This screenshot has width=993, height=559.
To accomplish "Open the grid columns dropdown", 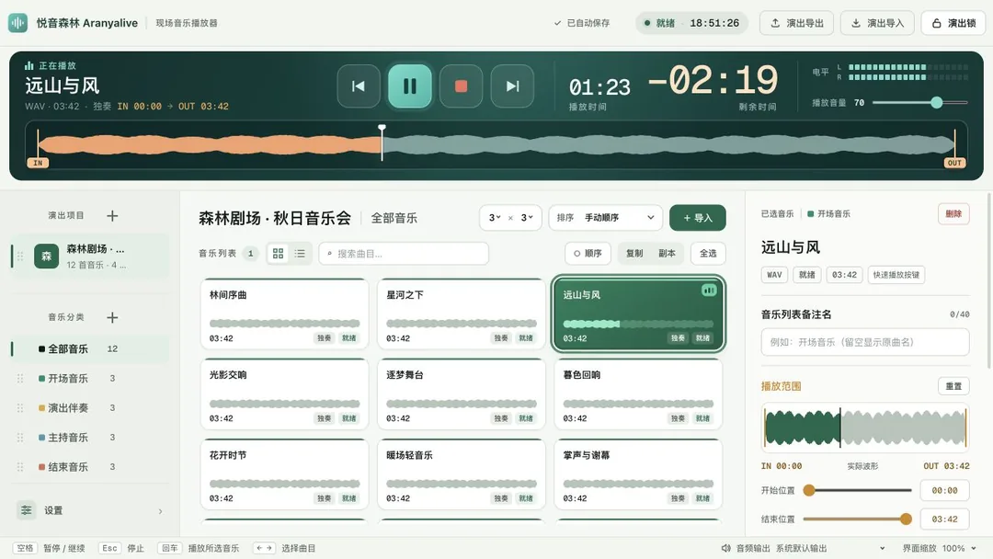I will (x=495, y=218).
